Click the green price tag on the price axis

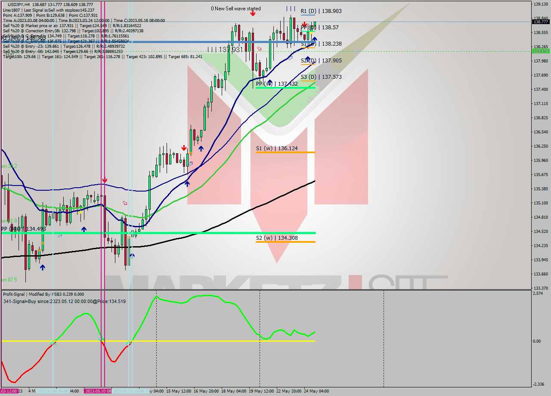[541, 51]
